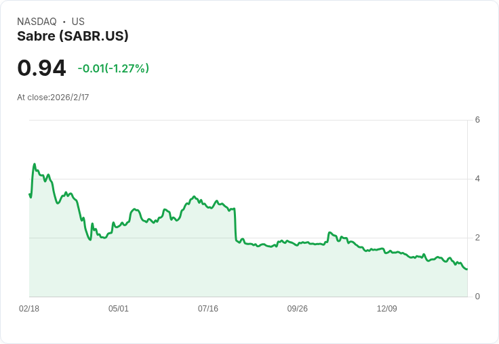Click the steep vertical drop after 07/16
The width and height of the screenshot is (499, 344).
(235, 225)
